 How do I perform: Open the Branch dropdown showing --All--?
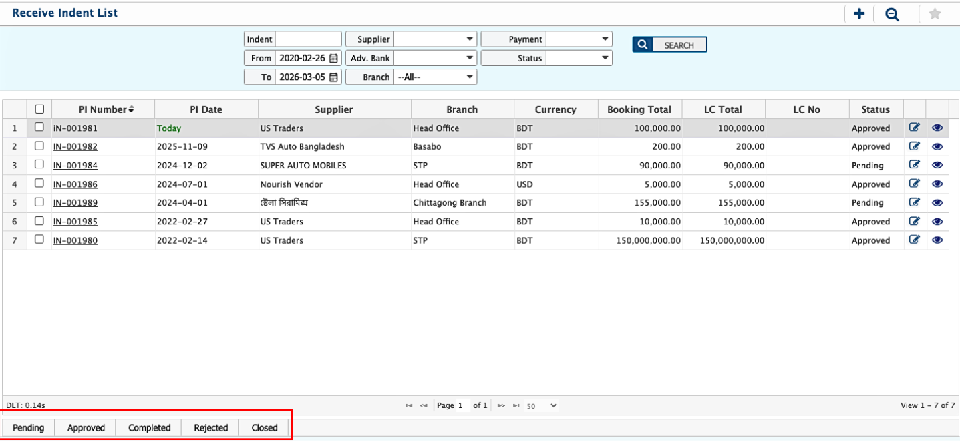[x=435, y=77]
